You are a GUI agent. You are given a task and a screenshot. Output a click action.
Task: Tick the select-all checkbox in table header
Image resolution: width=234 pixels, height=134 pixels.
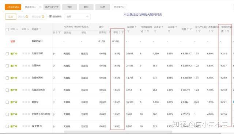pos(7,29)
